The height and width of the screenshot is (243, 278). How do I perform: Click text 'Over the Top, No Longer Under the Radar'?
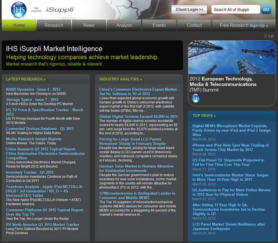[38, 219]
